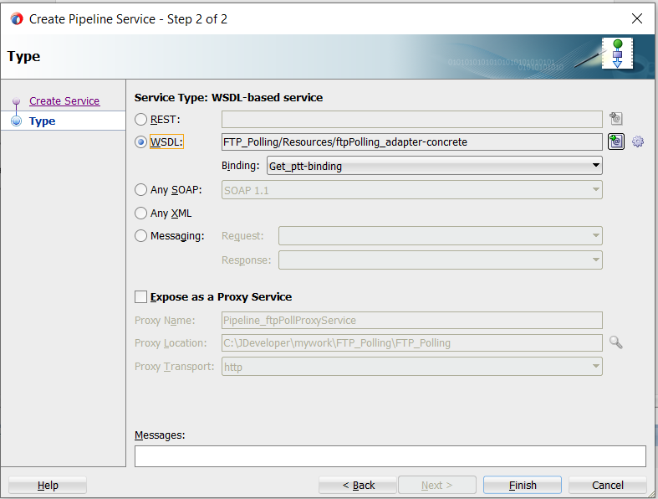Screen dimensions: 658x499
Task: Click the browse WSDL icon
Action: pyautogui.click(x=616, y=141)
